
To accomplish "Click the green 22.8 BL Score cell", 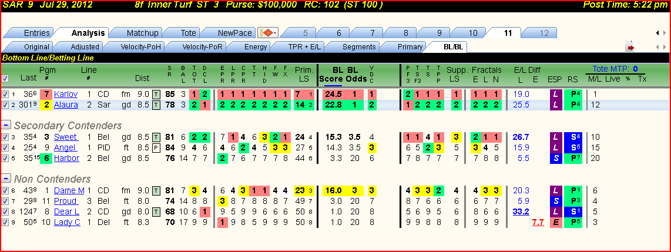I will tap(333, 105).
